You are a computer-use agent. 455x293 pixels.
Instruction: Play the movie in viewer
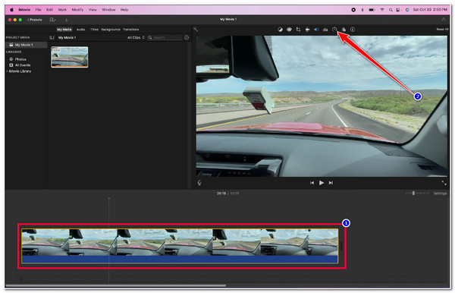coord(322,183)
